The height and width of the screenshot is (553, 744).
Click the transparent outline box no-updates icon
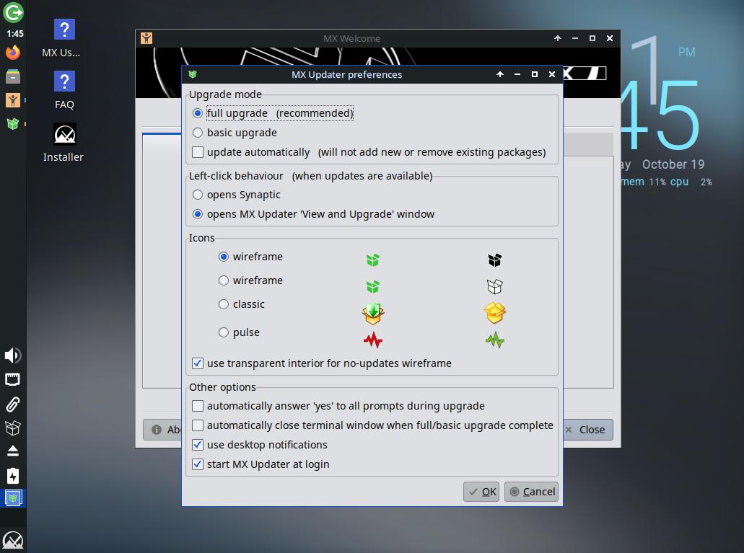(495, 286)
